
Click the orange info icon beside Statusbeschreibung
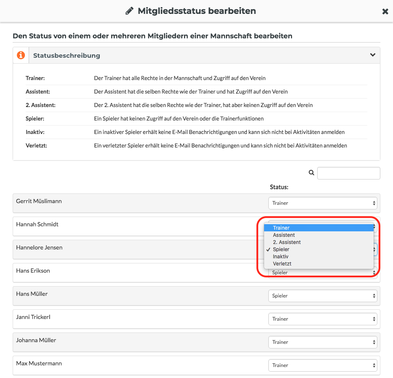coord(21,55)
